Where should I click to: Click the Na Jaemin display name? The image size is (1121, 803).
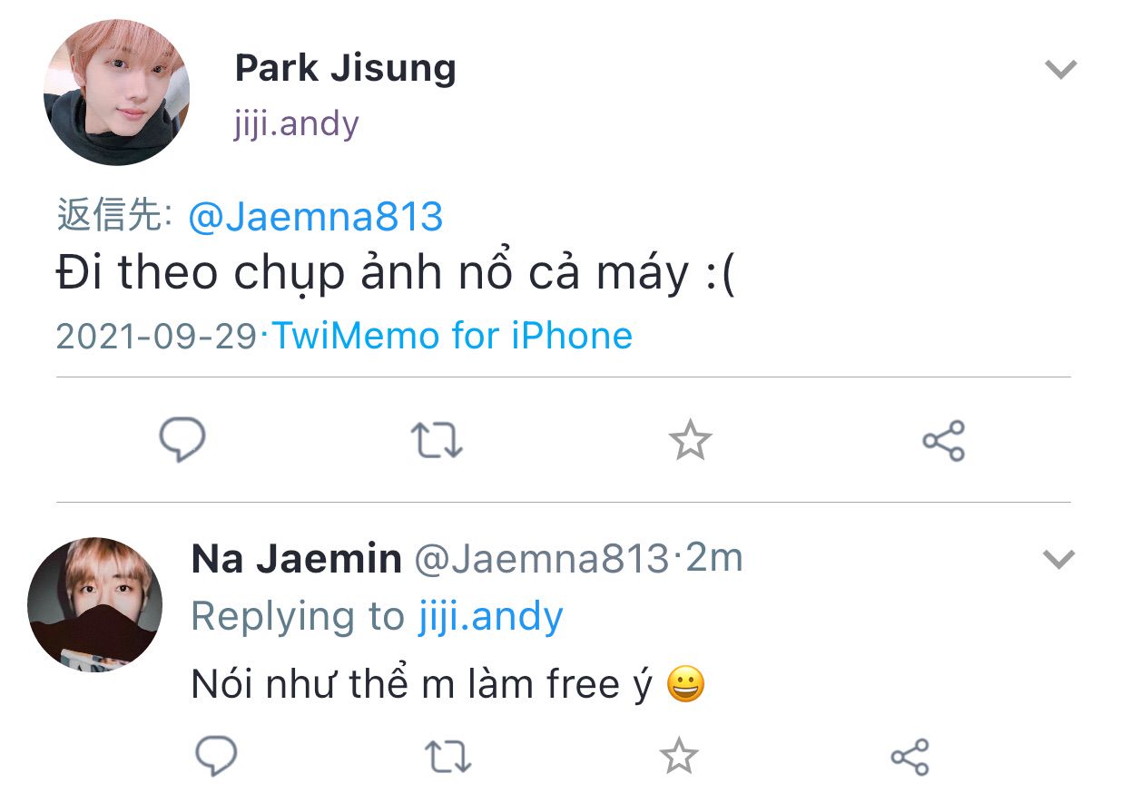coord(296,558)
